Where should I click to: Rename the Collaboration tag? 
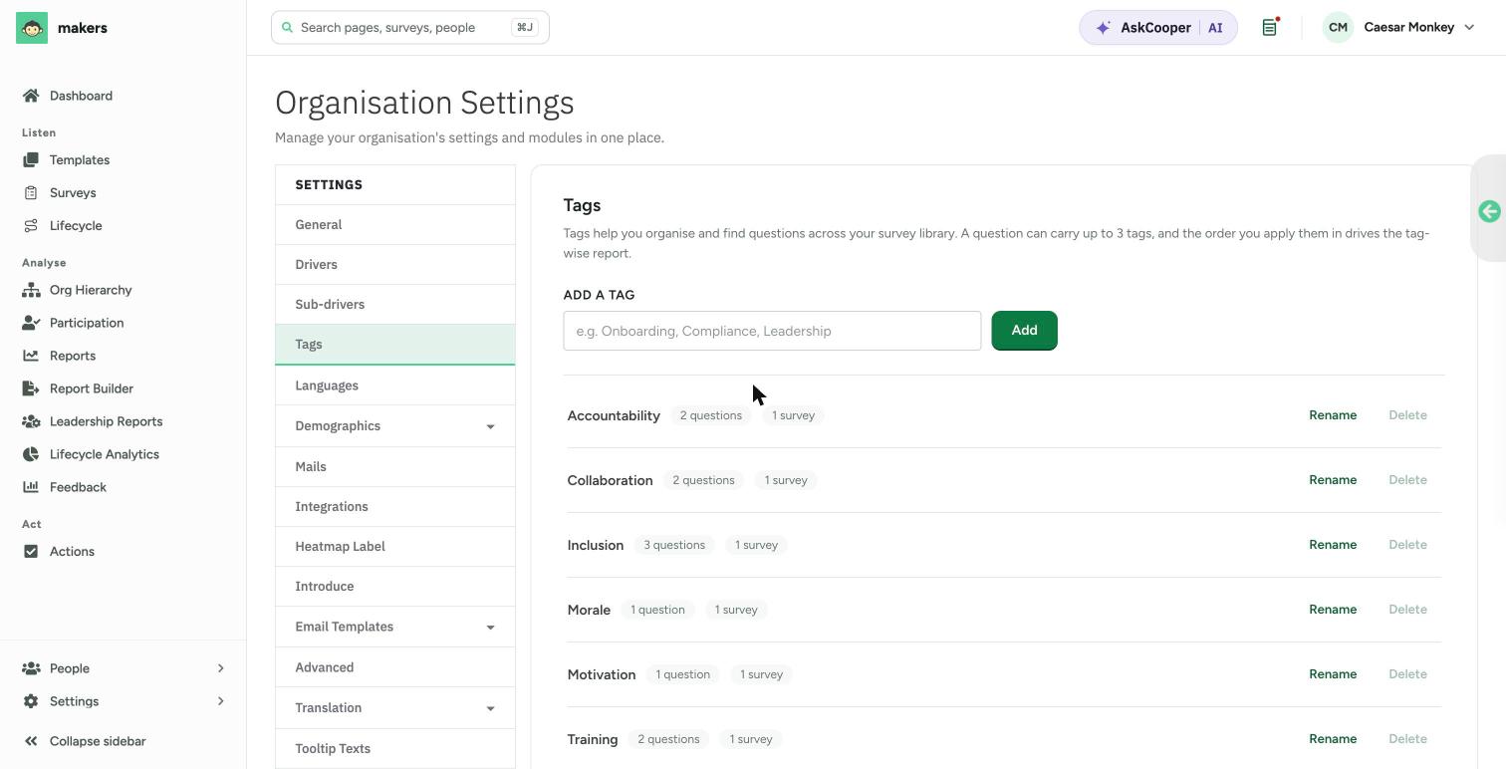[x=1333, y=480]
